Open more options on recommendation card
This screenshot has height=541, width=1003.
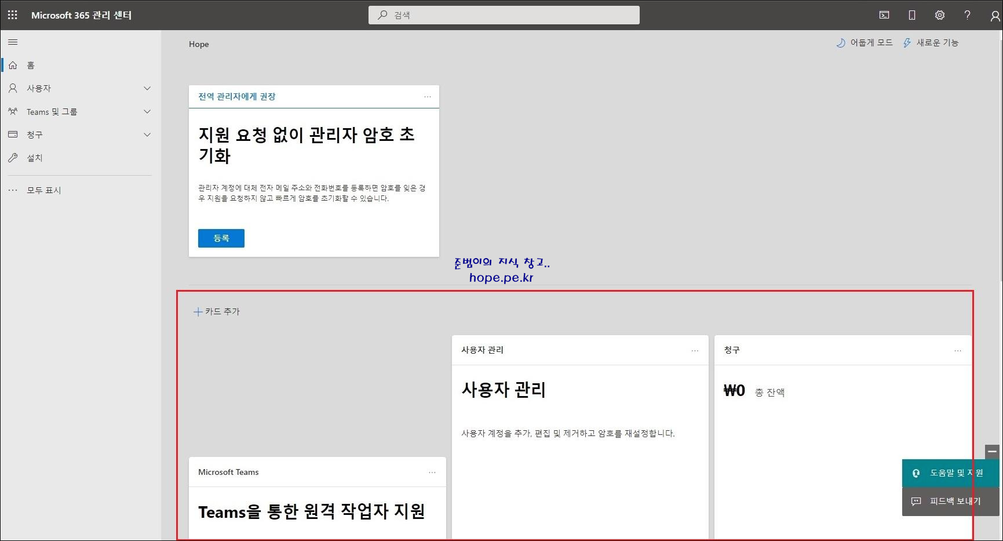point(428,97)
